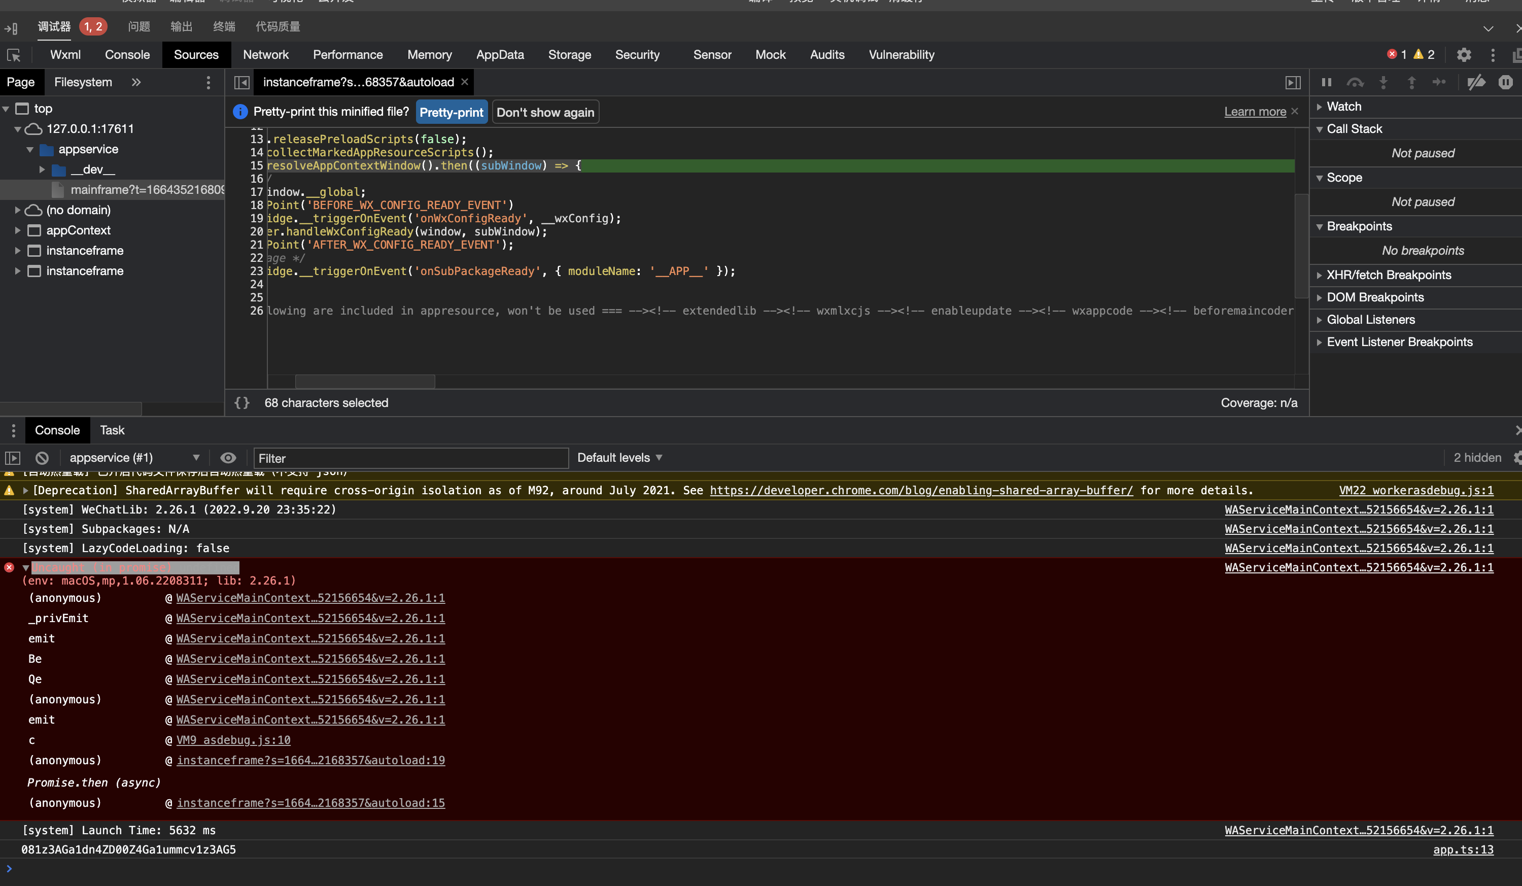Screen dimensions: 1522x886
Task: Toggle live expression eye icon
Action: click(x=228, y=458)
